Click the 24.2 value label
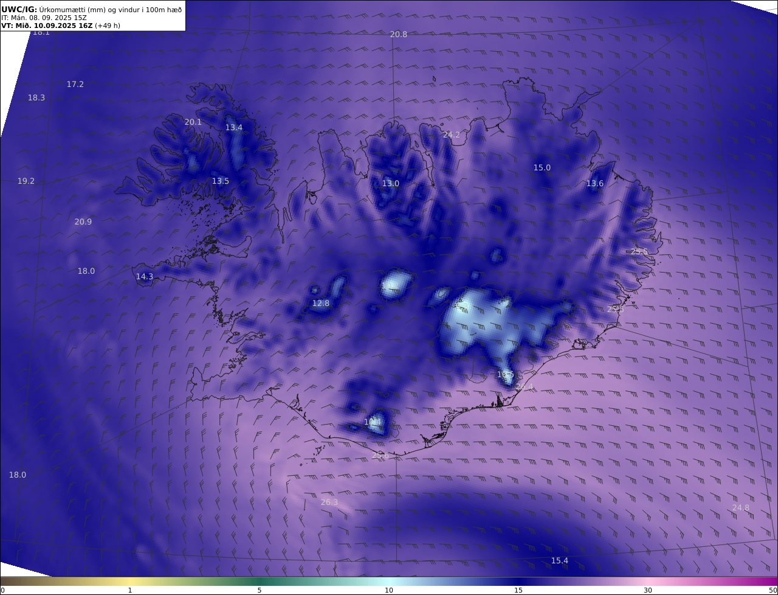This screenshot has height=595, width=778. coord(452,135)
